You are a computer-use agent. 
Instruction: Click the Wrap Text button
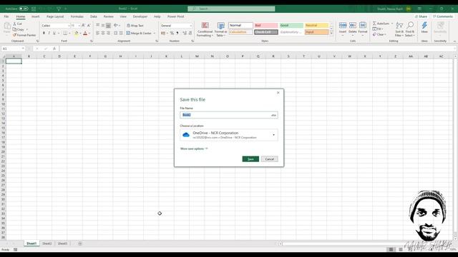[135, 26]
